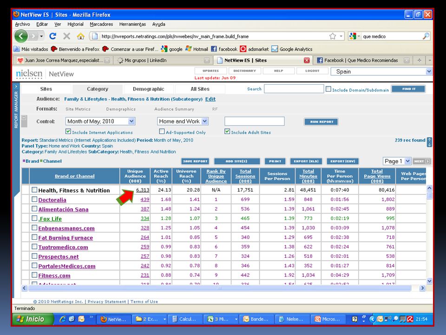Toggle the Include Domain/Subdomain checkbox
The image size is (446, 335).
pyautogui.click(x=328, y=89)
